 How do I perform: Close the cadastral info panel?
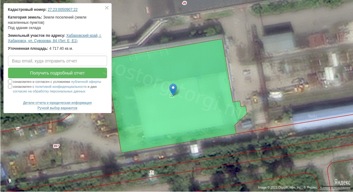click(107, 8)
